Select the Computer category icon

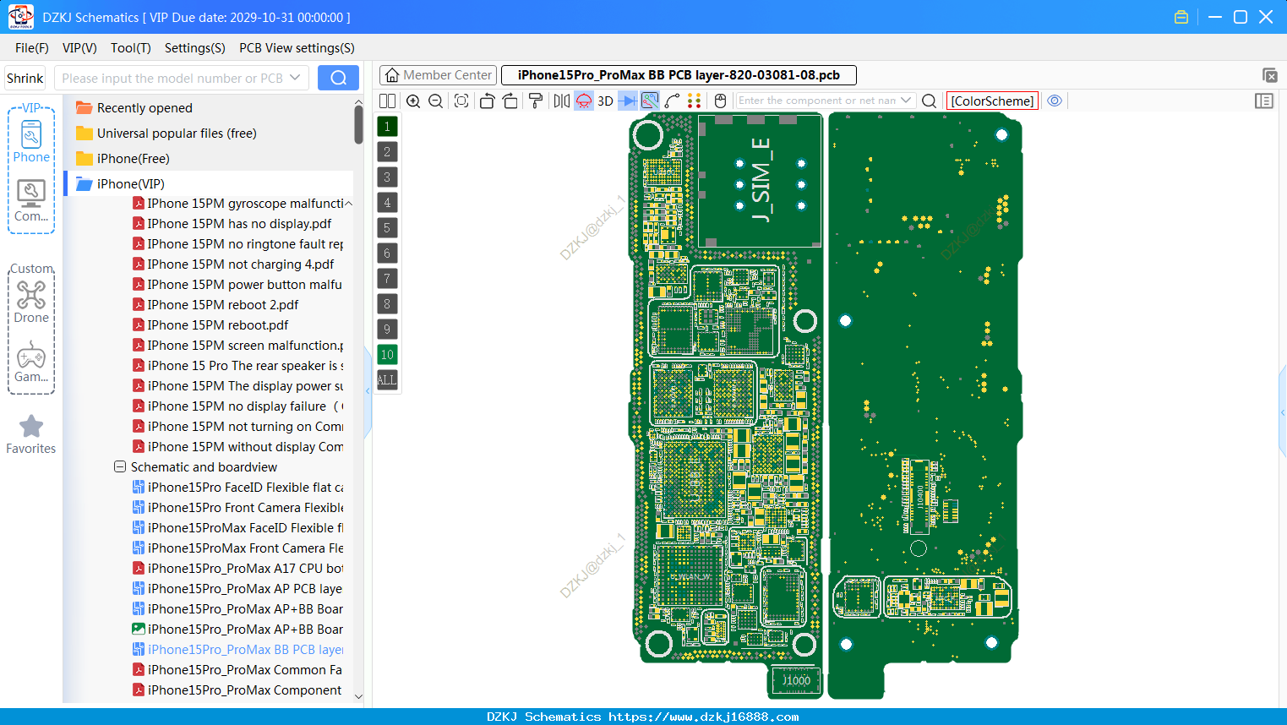tap(31, 200)
